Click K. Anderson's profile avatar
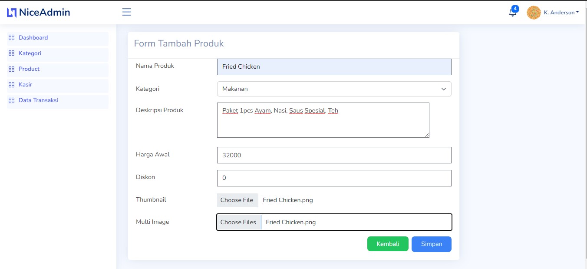Screen dimensions: 587x269 point(533,12)
